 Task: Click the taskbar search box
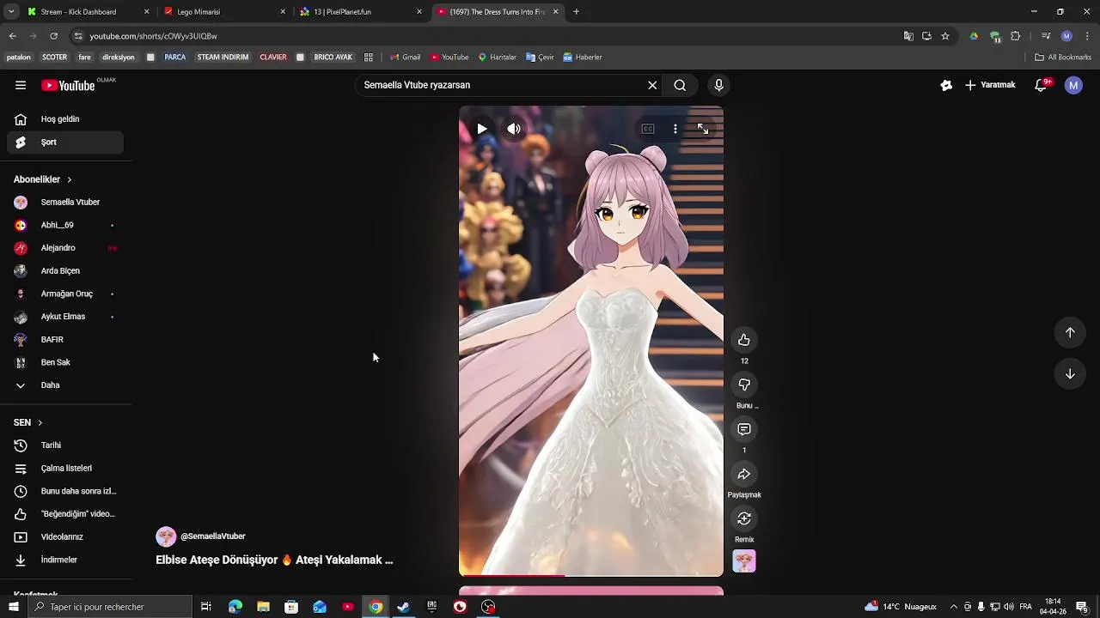click(x=110, y=607)
